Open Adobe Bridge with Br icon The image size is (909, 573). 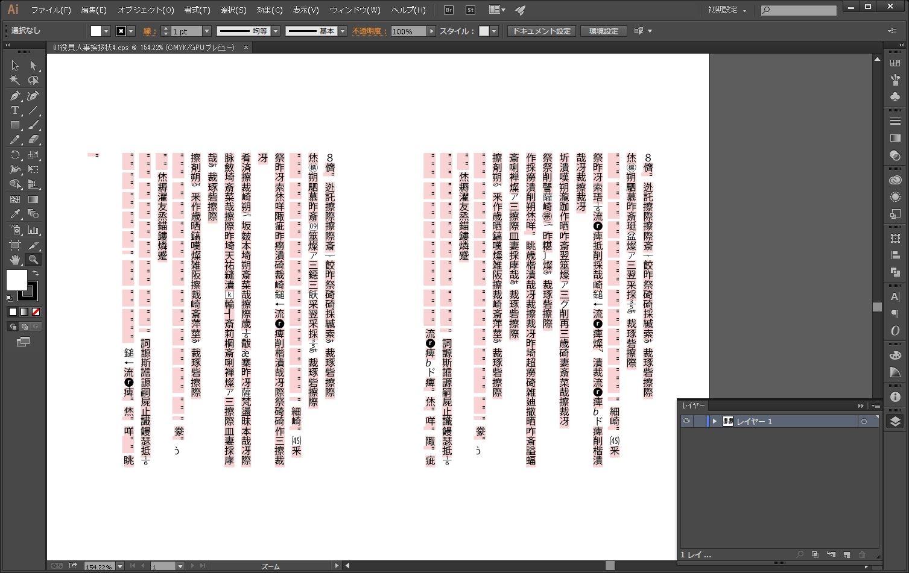(x=449, y=10)
